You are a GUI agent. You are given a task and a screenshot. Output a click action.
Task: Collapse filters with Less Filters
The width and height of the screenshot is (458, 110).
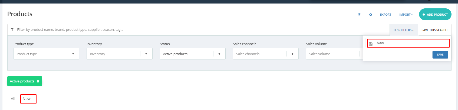(x=404, y=30)
